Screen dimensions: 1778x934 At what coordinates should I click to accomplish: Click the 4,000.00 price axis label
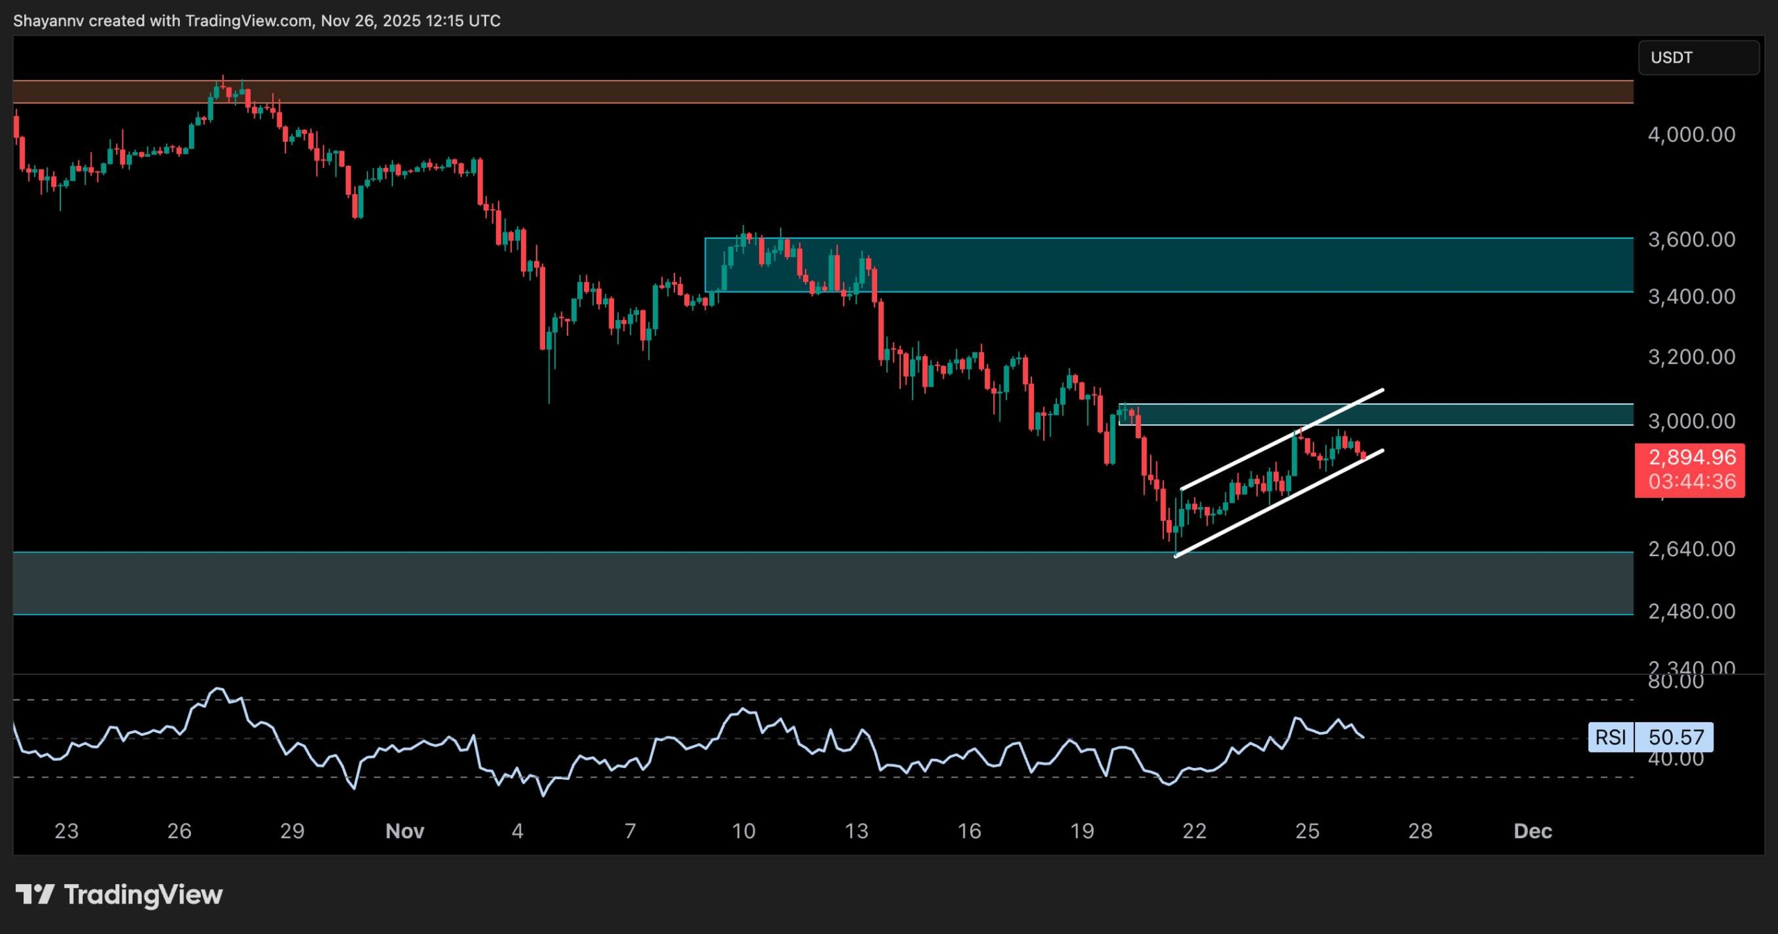[1691, 135]
